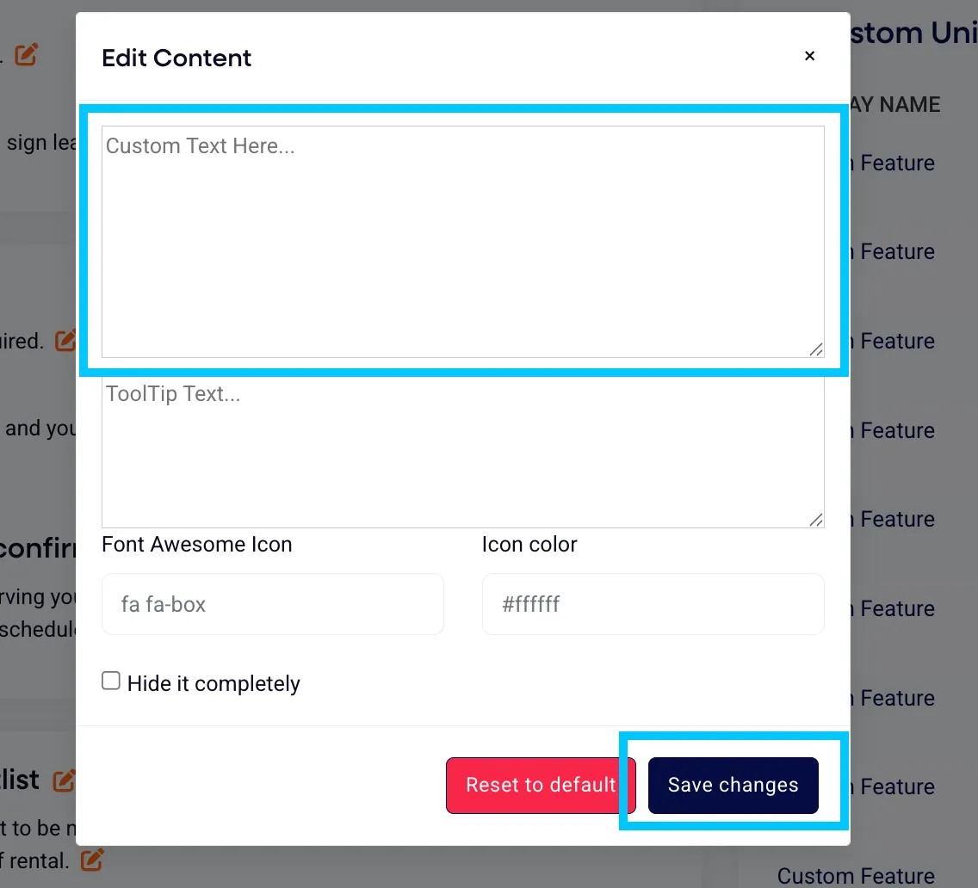978x888 pixels.
Task: Click the fa fa-box icon class field
Action: point(273,604)
